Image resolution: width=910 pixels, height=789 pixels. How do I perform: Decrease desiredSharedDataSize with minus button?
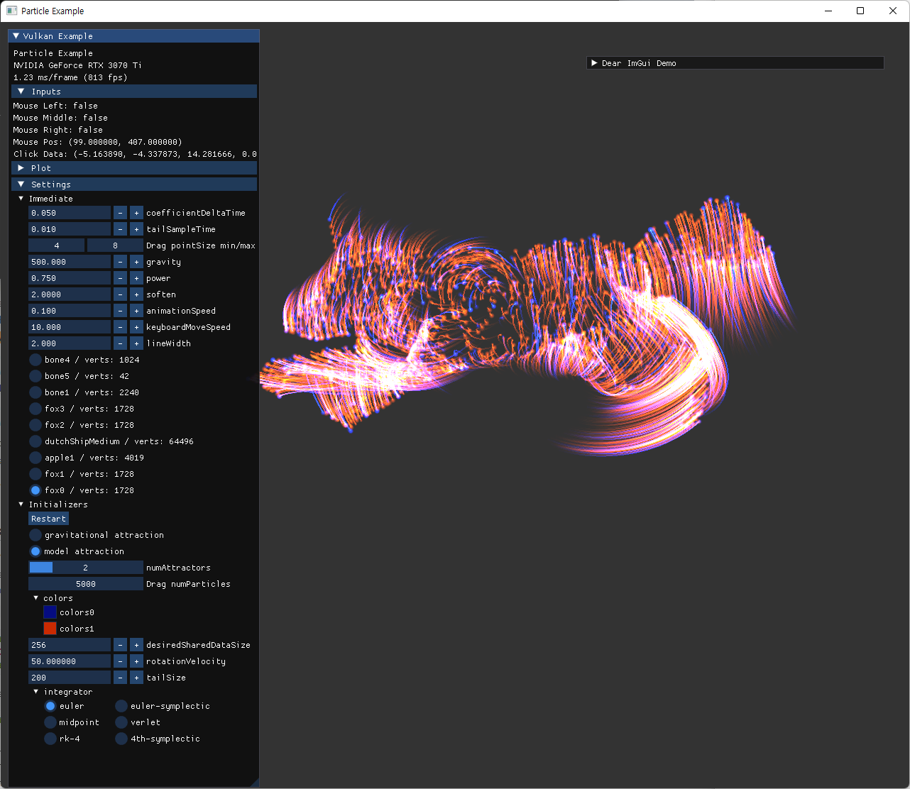[120, 645]
